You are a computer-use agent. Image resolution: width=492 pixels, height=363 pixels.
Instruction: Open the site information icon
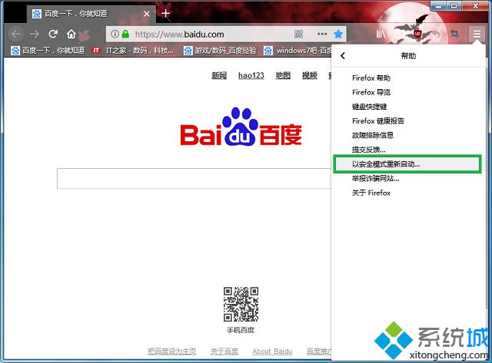pos(115,34)
